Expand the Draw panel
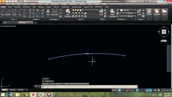This screenshot has height=97, width=172. [14, 19]
